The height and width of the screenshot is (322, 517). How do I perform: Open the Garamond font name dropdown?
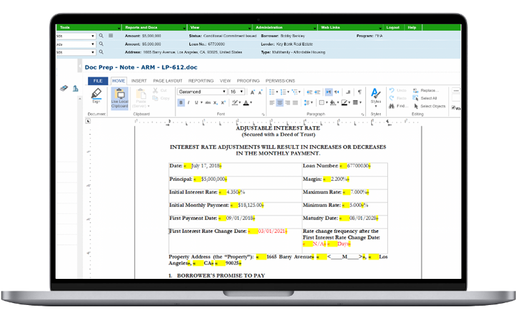pos(224,91)
